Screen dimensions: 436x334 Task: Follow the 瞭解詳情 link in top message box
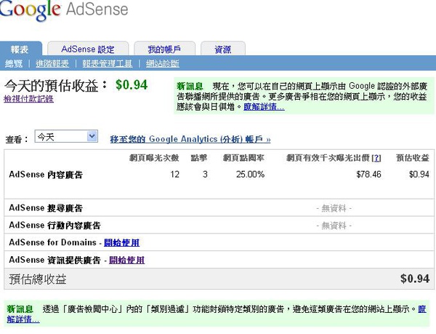pyautogui.click(x=264, y=106)
